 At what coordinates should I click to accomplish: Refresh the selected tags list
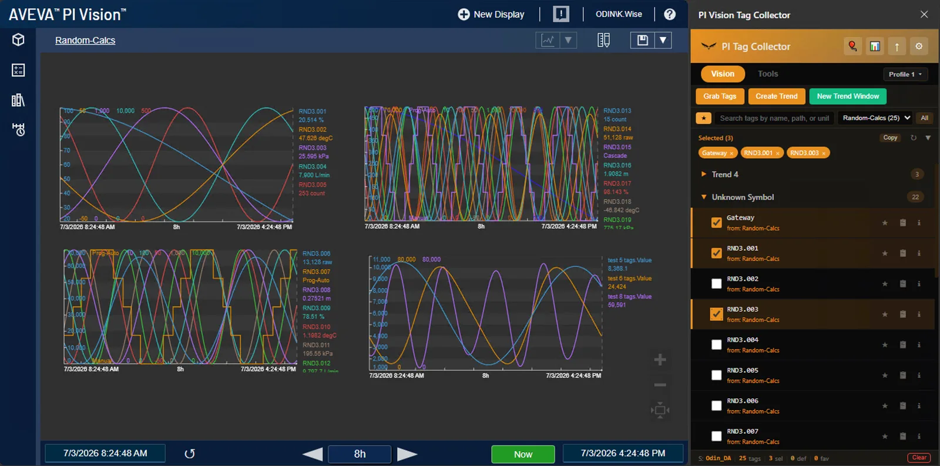pos(914,138)
